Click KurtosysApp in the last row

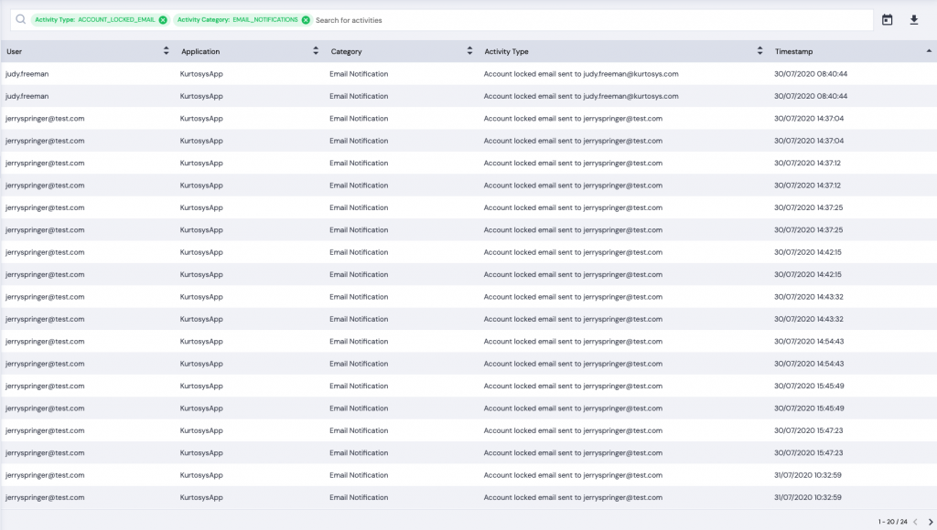click(201, 497)
